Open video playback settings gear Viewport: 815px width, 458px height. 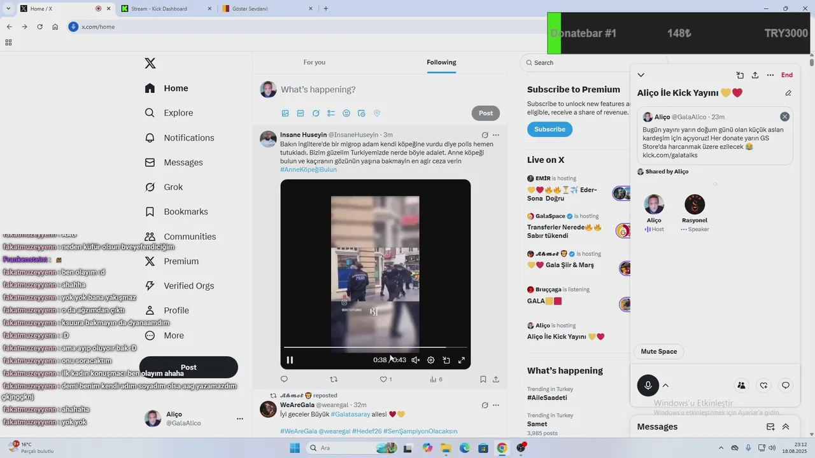[431, 360]
